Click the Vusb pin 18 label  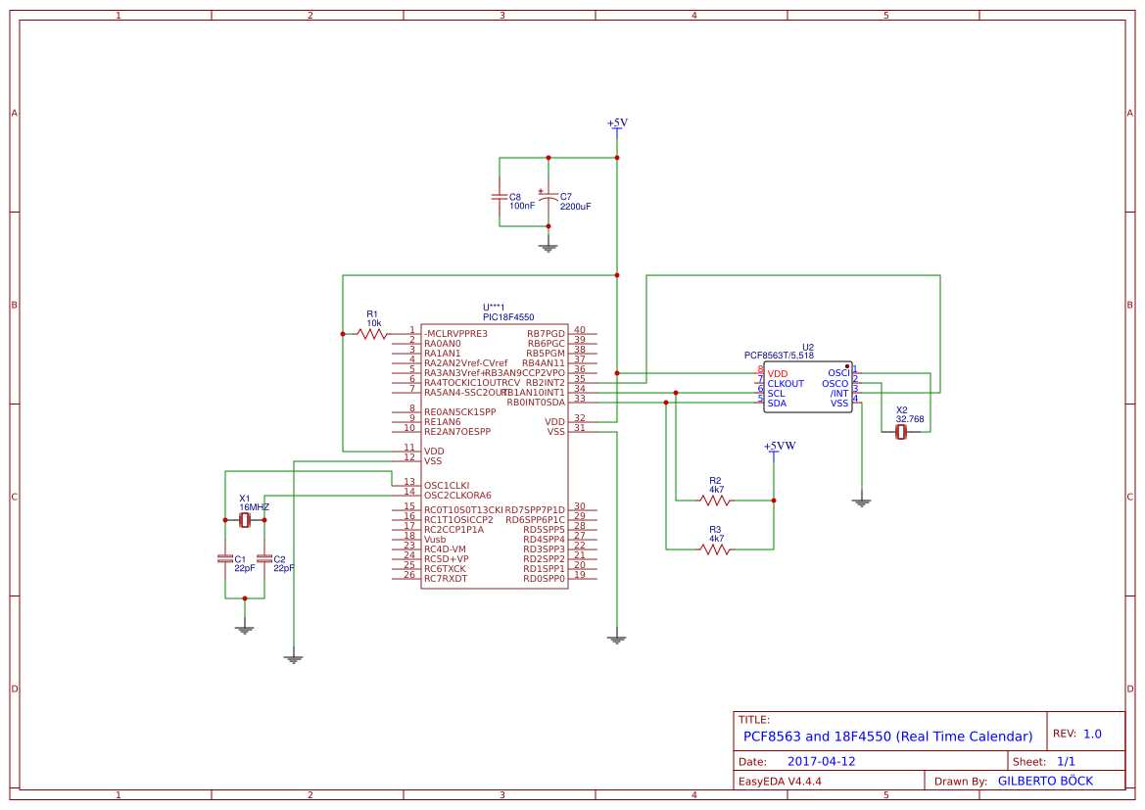coord(435,540)
